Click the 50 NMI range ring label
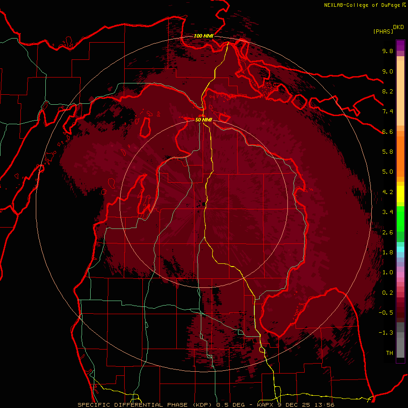 pyautogui.click(x=204, y=120)
